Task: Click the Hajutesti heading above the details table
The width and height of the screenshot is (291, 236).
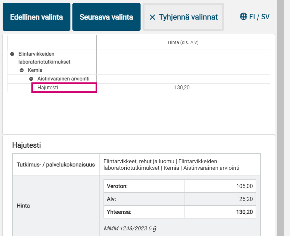Action: click(x=27, y=145)
